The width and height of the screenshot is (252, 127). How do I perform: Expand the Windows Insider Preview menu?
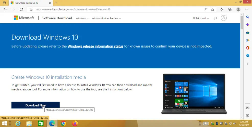(x=106, y=18)
